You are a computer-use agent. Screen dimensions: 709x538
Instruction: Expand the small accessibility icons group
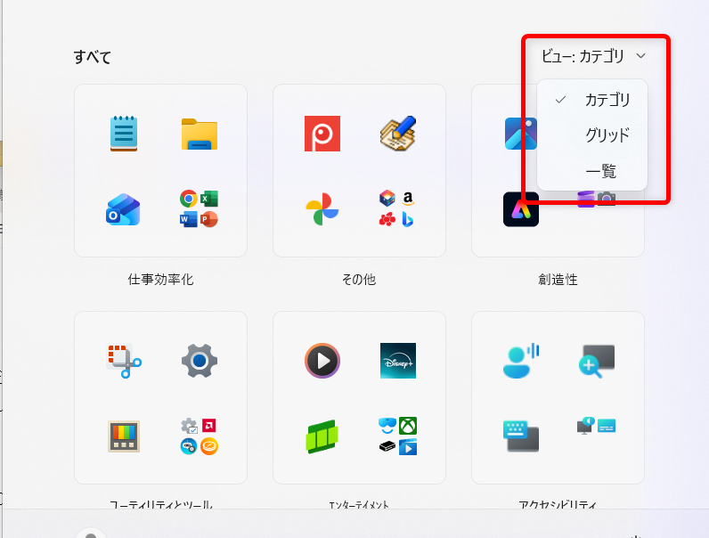click(x=597, y=426)
